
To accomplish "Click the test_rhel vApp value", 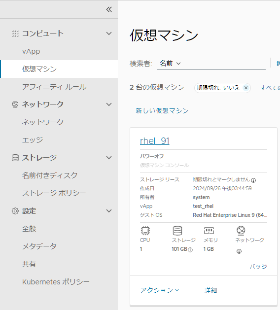I will (203, 206).
